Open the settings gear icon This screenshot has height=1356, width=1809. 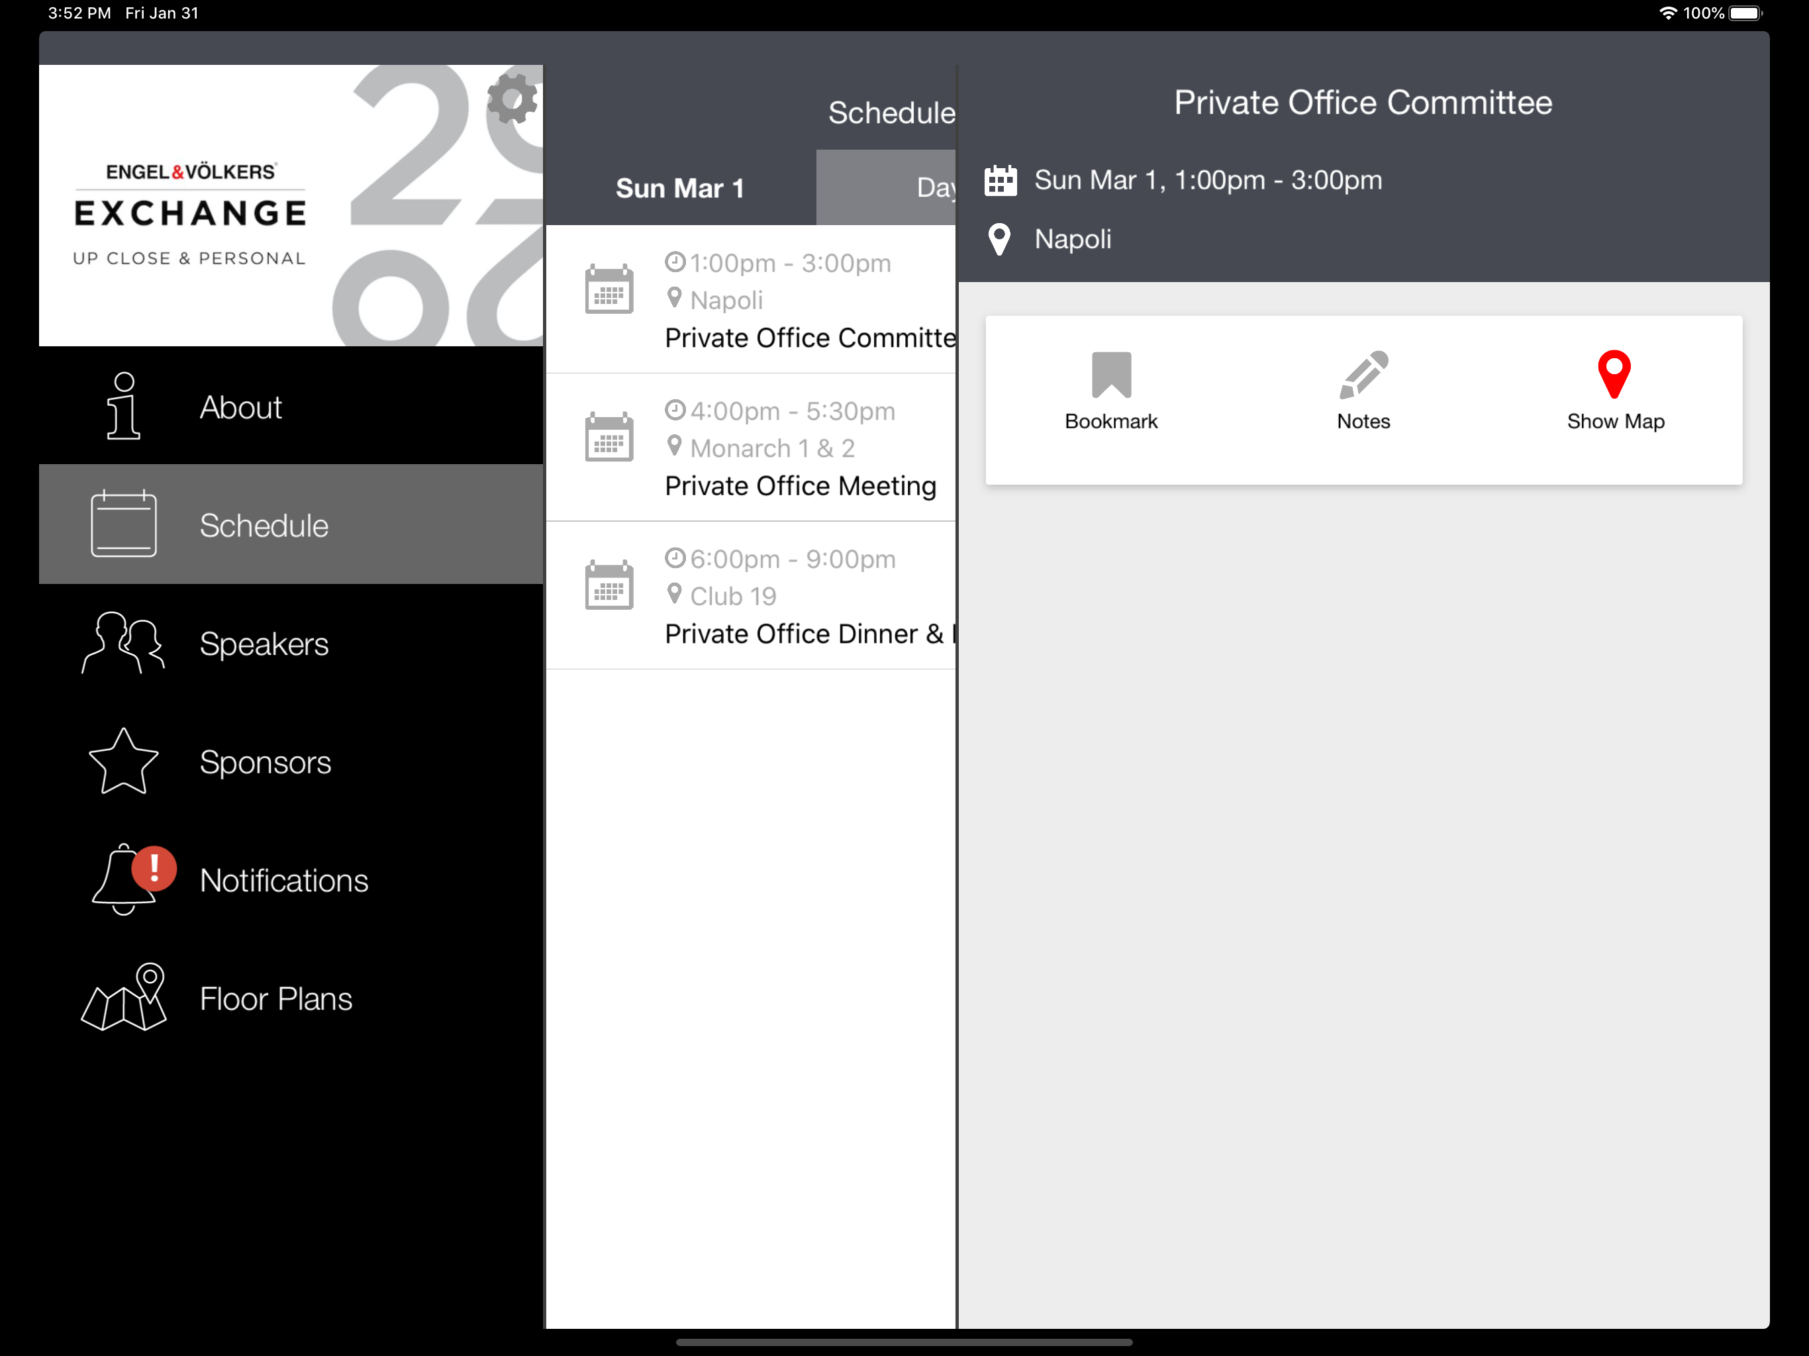pos(512,99)
